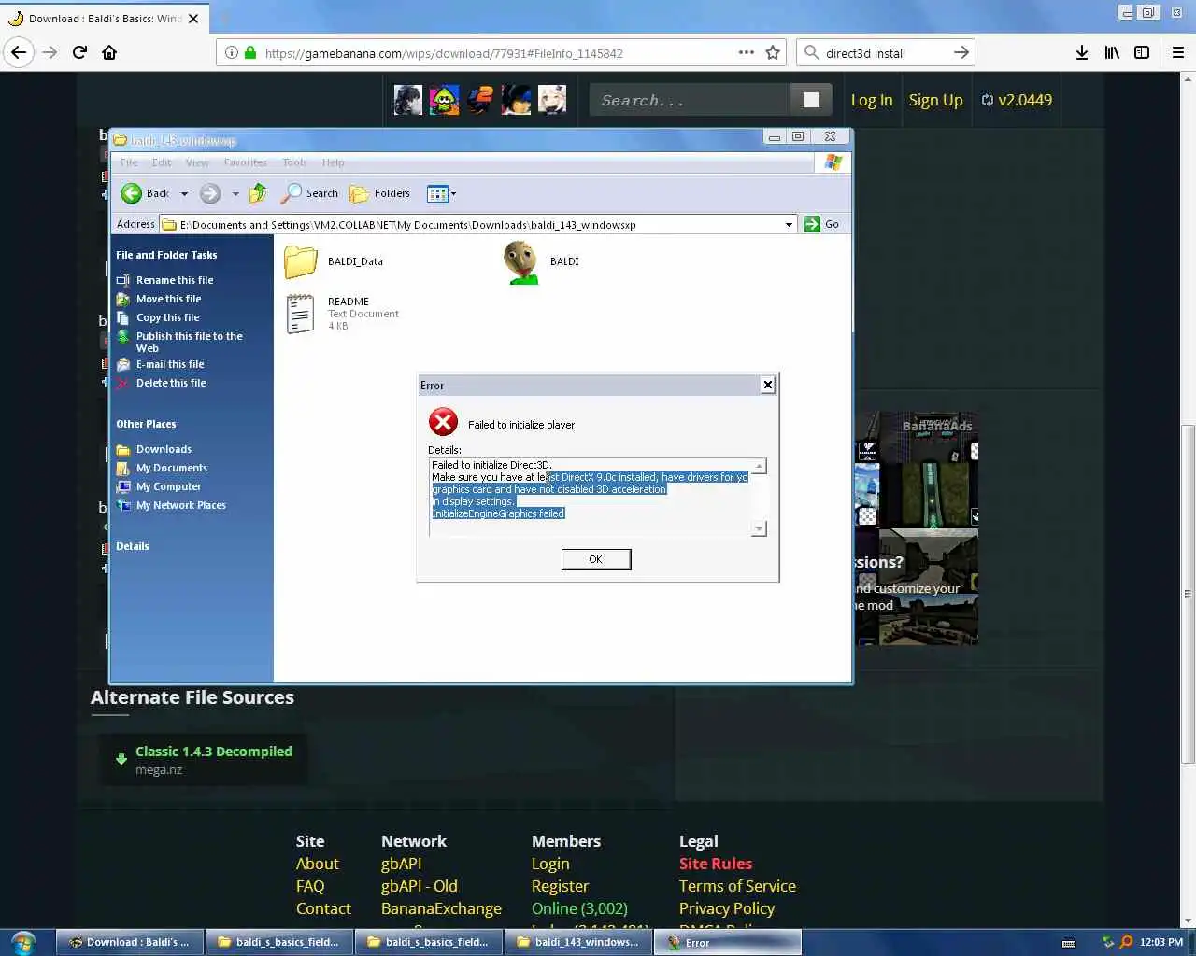This screenshot has width=1196, height=956.
Task: Open Forward history dropdown arrow
Action: point(235,194)
